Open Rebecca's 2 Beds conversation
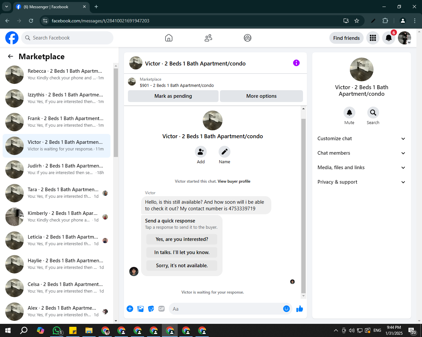Viewport: 422px width, 337px height. pos(56,75)
